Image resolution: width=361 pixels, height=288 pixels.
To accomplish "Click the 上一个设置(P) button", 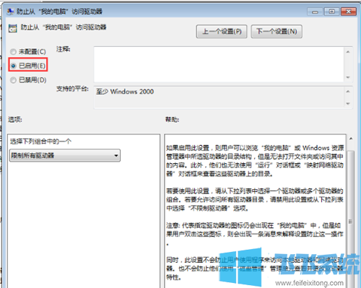I will (x=222, y=32).
